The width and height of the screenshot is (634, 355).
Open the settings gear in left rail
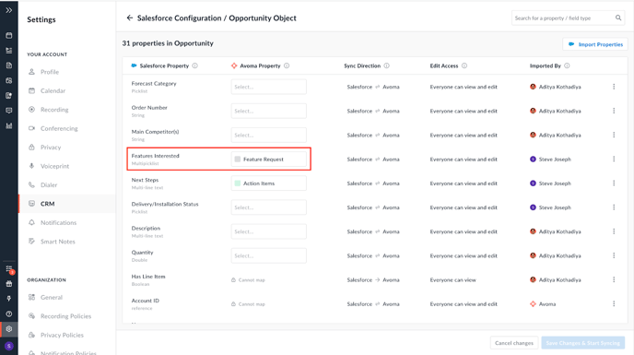pos(9,328)
